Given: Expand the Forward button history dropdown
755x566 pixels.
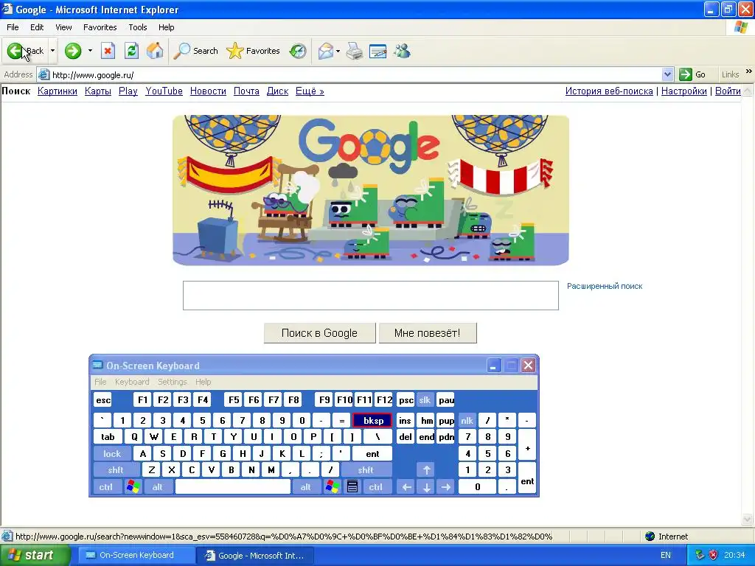Looking at the screenshot, I should tap(90, 51).
